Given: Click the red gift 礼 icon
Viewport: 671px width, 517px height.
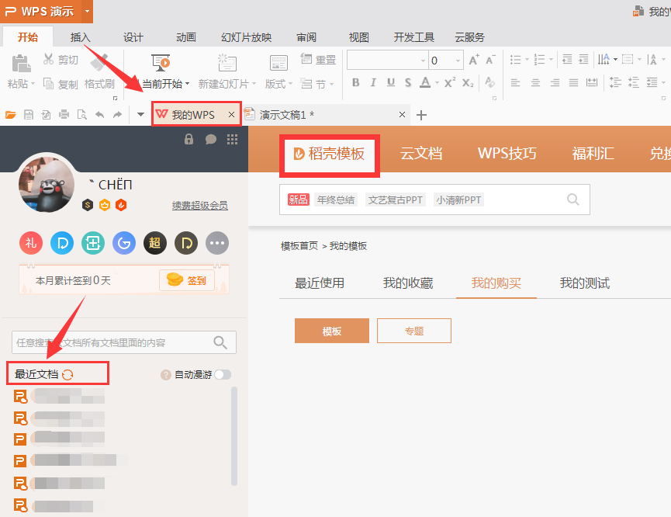Looking at the screenshot, I should 31,243.
